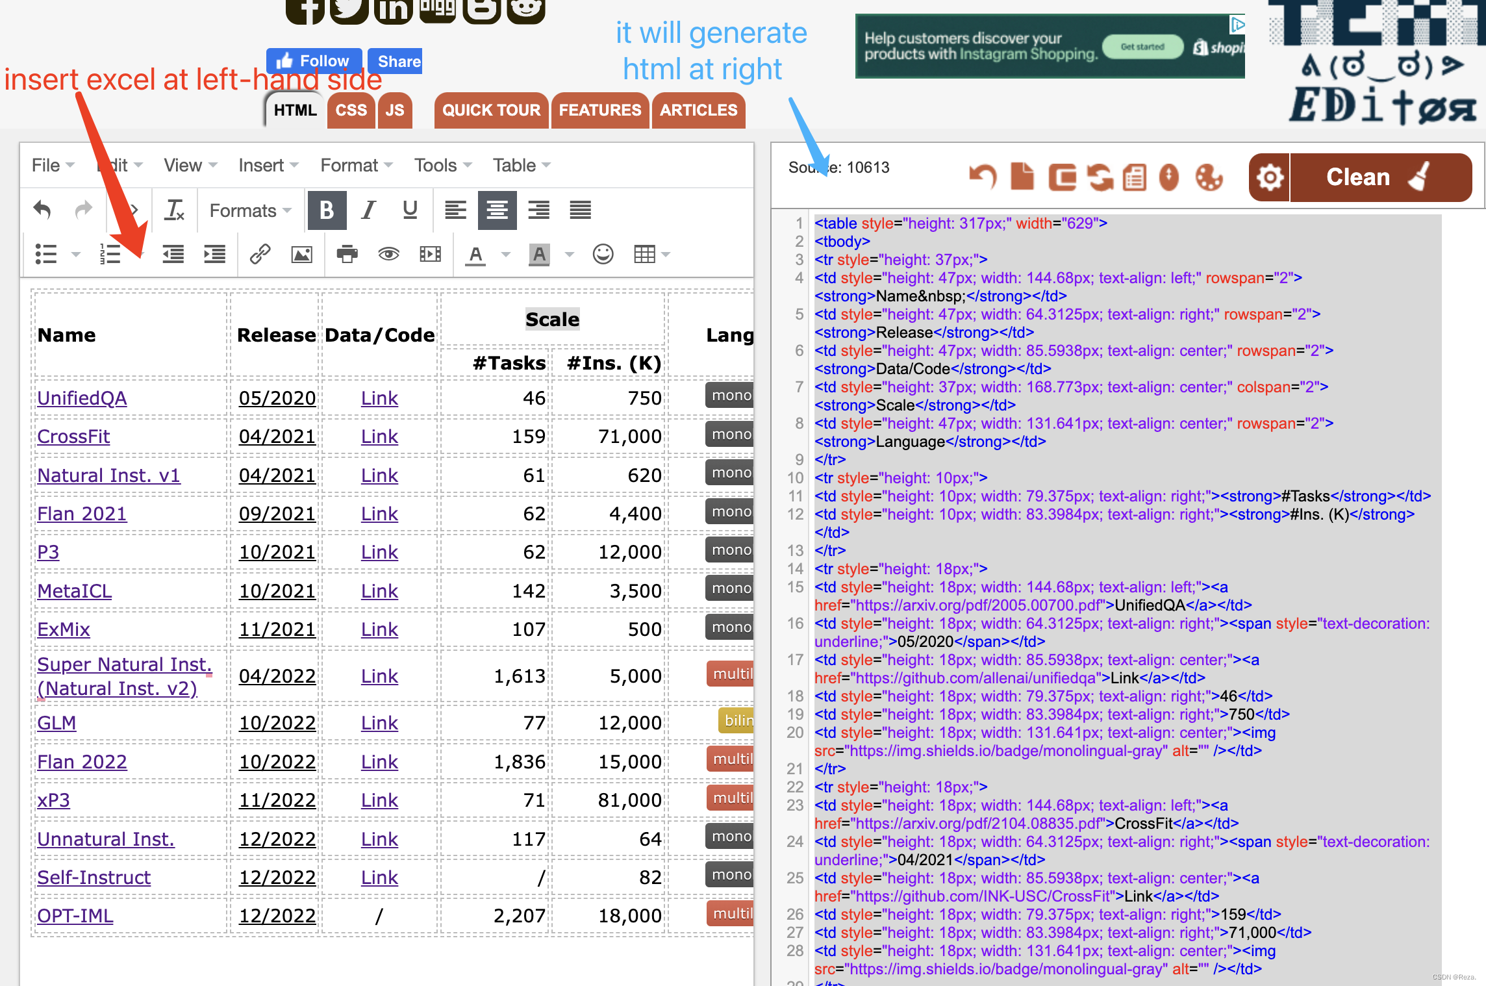The image size is (1486, 986).
Task: Switch to the JS tab
Action: (395, 110)
